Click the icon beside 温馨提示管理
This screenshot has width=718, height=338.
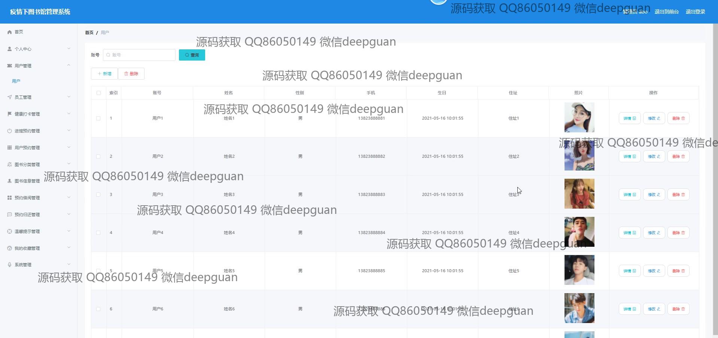pos(10,231)
